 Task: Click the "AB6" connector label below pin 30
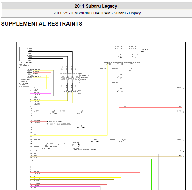32,160
